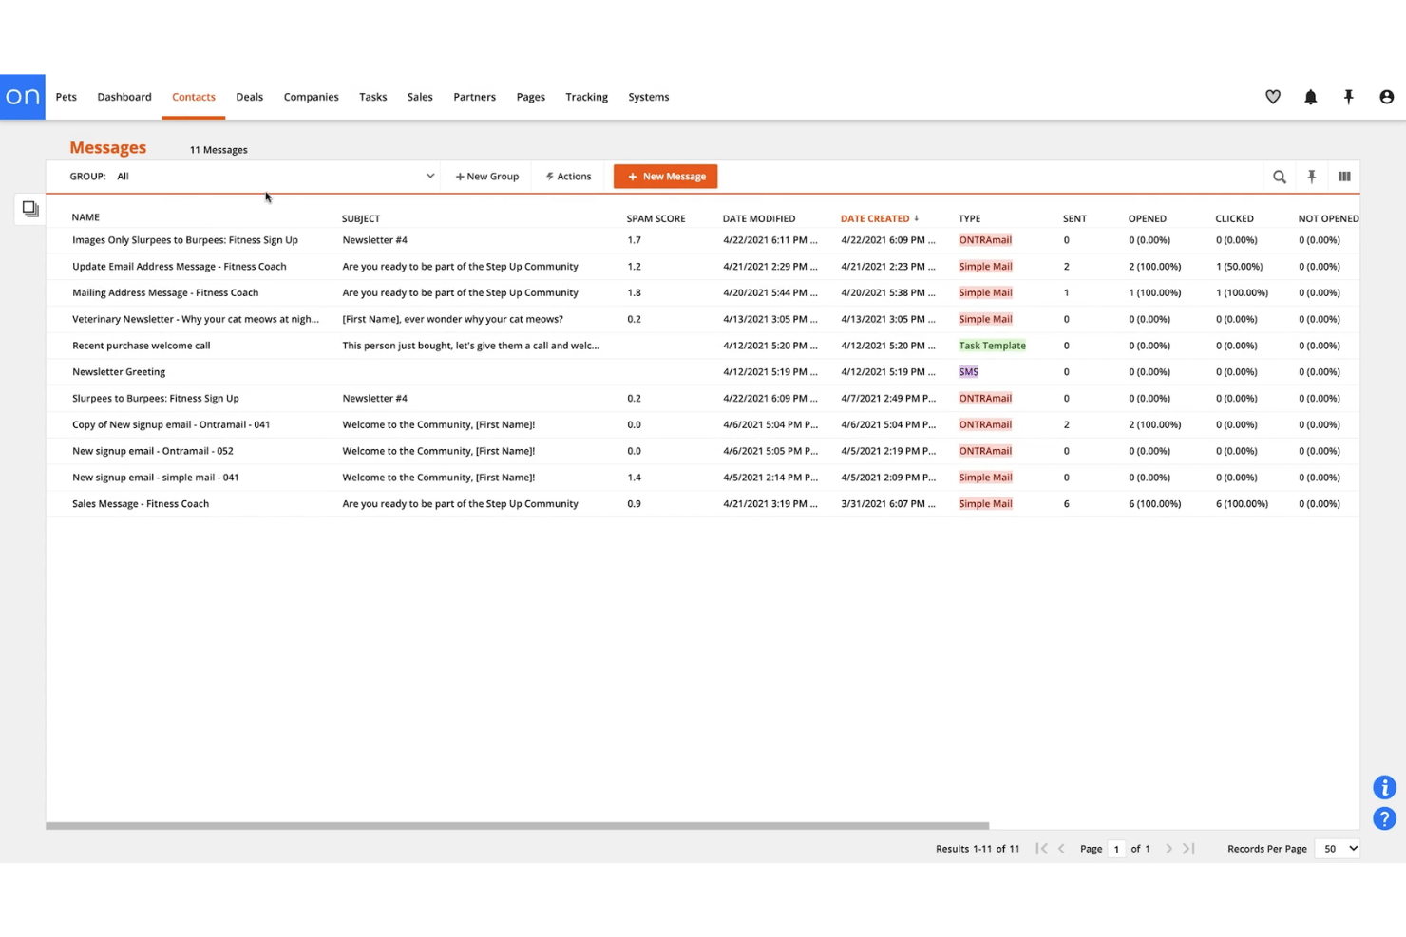Open the user account profile icon

point(1387,97)
